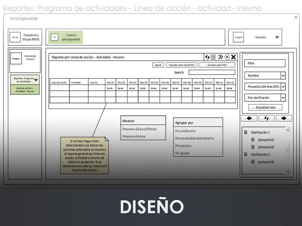Click the circled down-arrow icon in report header
Image resolution: width=302 pixels, height=226 pixels.
click(227, 57)
